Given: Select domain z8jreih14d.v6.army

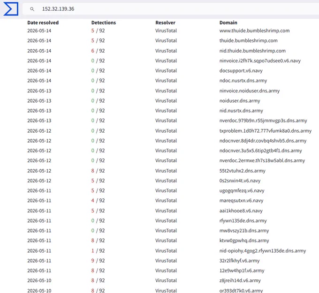Looking at the screenshot, I should (240, 281).
